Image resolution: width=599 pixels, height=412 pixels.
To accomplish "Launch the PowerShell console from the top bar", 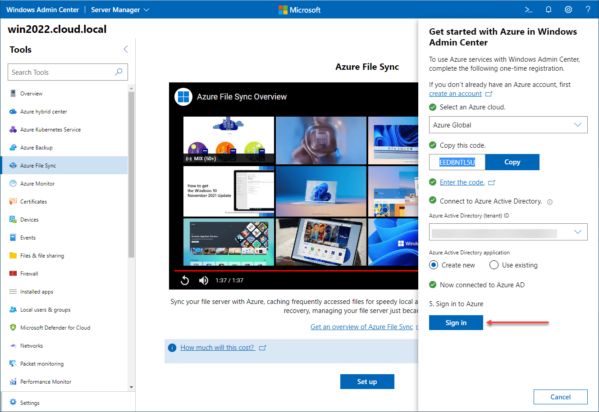I will point(528,9).
